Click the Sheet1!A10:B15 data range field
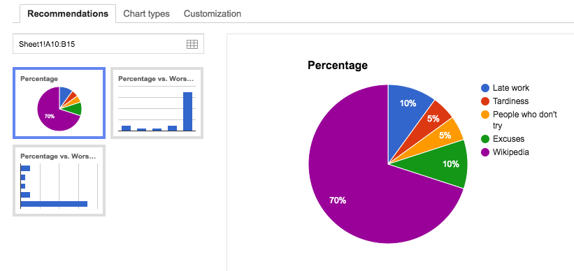 [108, 44]
